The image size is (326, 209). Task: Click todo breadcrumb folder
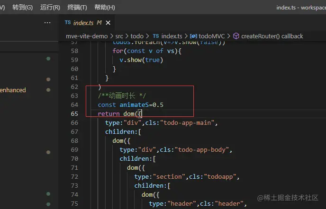pos(137,36)
